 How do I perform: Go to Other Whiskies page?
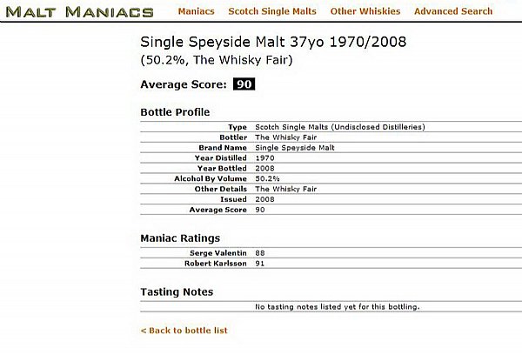(365, 11)
